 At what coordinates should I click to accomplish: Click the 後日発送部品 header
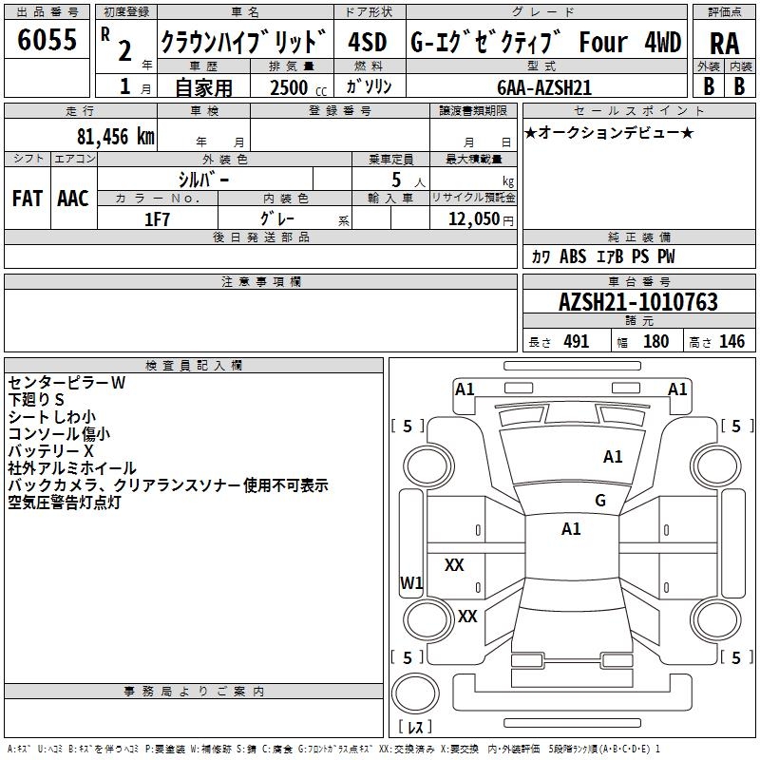(x=260, y=237)
